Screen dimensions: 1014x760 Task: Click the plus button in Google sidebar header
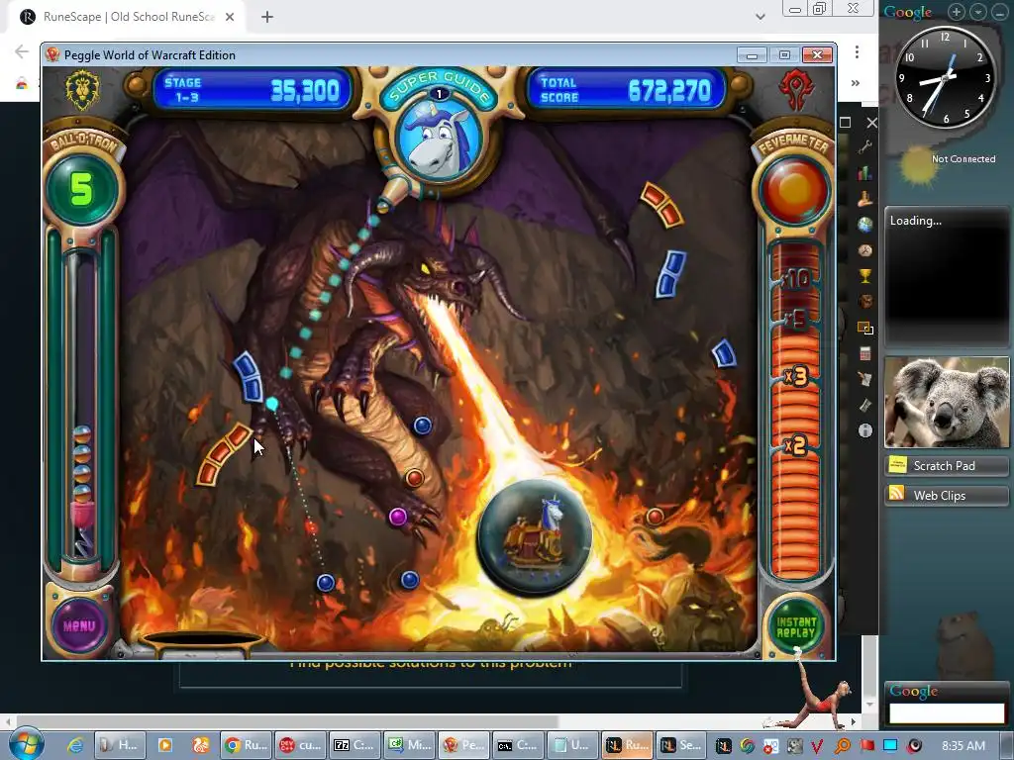coord(957,12)
